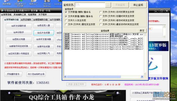The width and height of the screenshot is (177, 101).
Task: Maximize the 小龙QQ综合工具箱 window
Action: point(162,11)
